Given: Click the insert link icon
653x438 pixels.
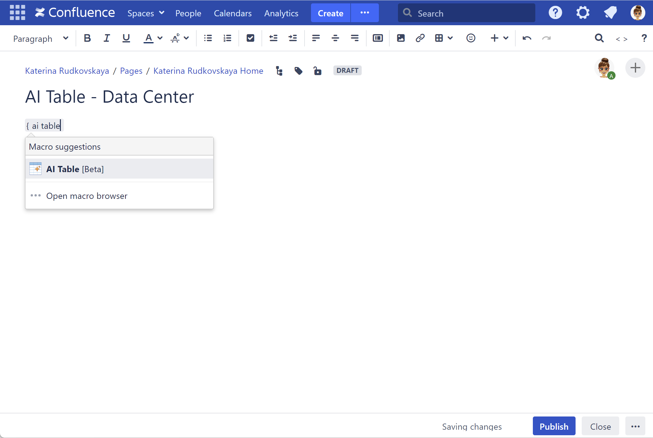Looking at the screenshot, I should pyautogui.click(x=420, y=38).
